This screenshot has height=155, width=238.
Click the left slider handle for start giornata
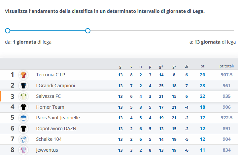(x=8, y=31)
